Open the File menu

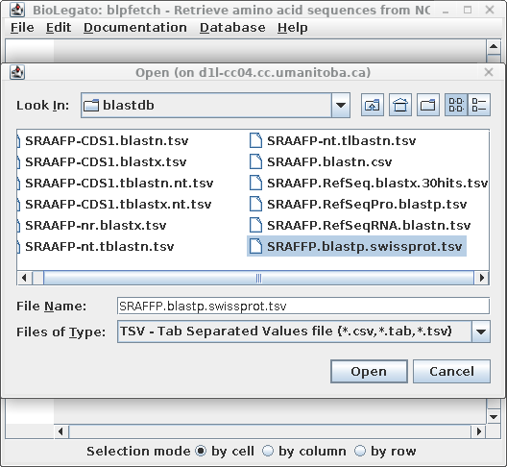22,28
